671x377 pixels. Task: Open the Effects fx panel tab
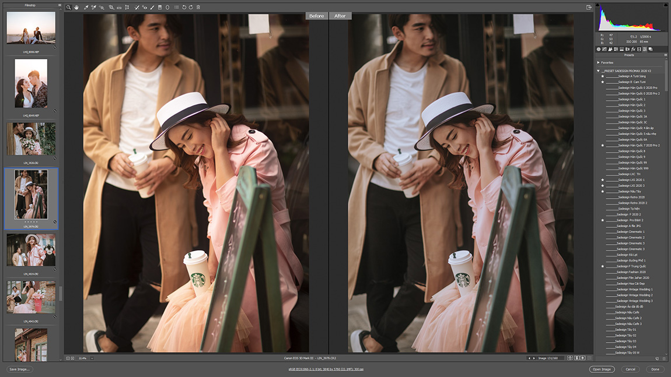click(633, 49)
